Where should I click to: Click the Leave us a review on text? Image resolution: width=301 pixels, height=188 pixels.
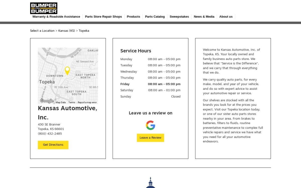[150, 113]
